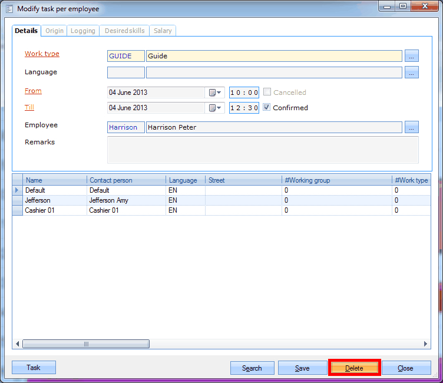Click the Jefferson Amy contact person cell
Viewport: 443px width, 383px height.
126,200
